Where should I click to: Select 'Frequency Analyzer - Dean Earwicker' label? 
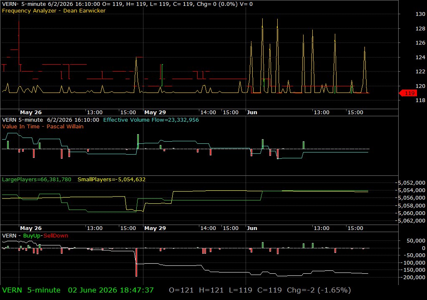click(54, 10)
